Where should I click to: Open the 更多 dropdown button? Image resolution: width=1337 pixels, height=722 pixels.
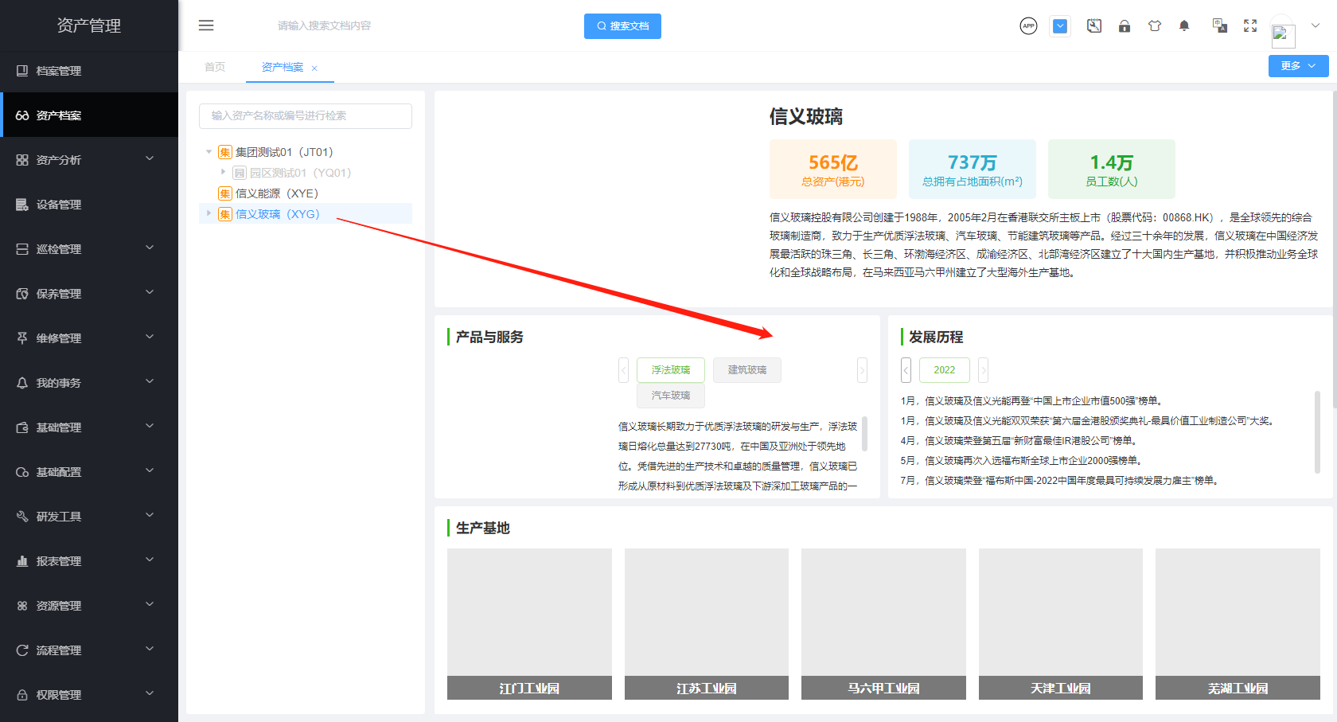click(x=1298, y=66)
